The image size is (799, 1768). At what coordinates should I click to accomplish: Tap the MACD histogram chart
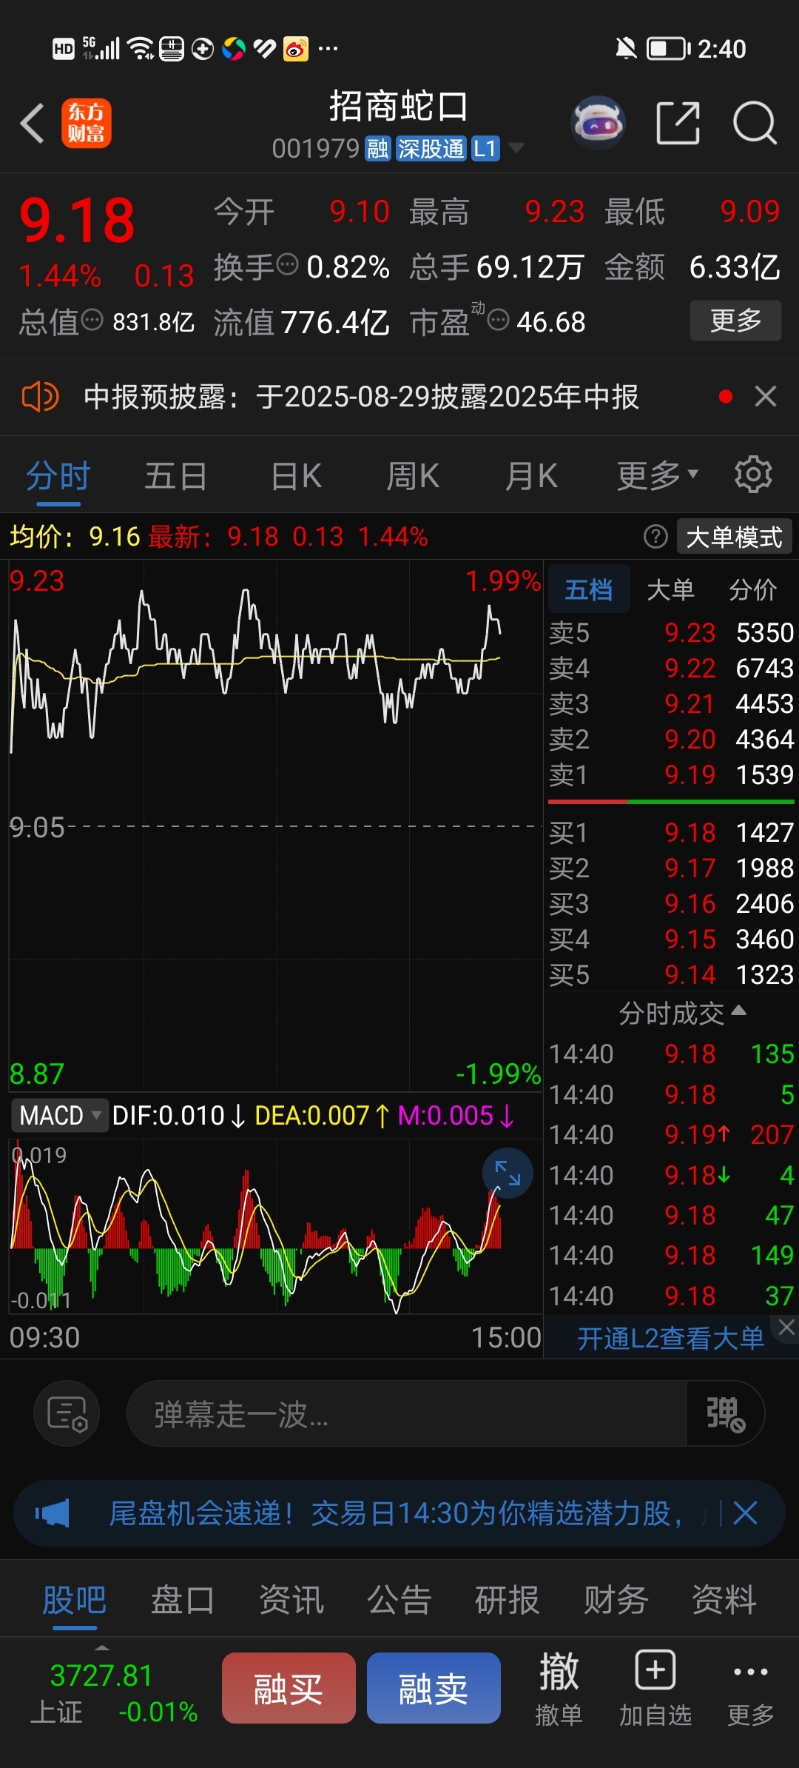(276, 1228)
